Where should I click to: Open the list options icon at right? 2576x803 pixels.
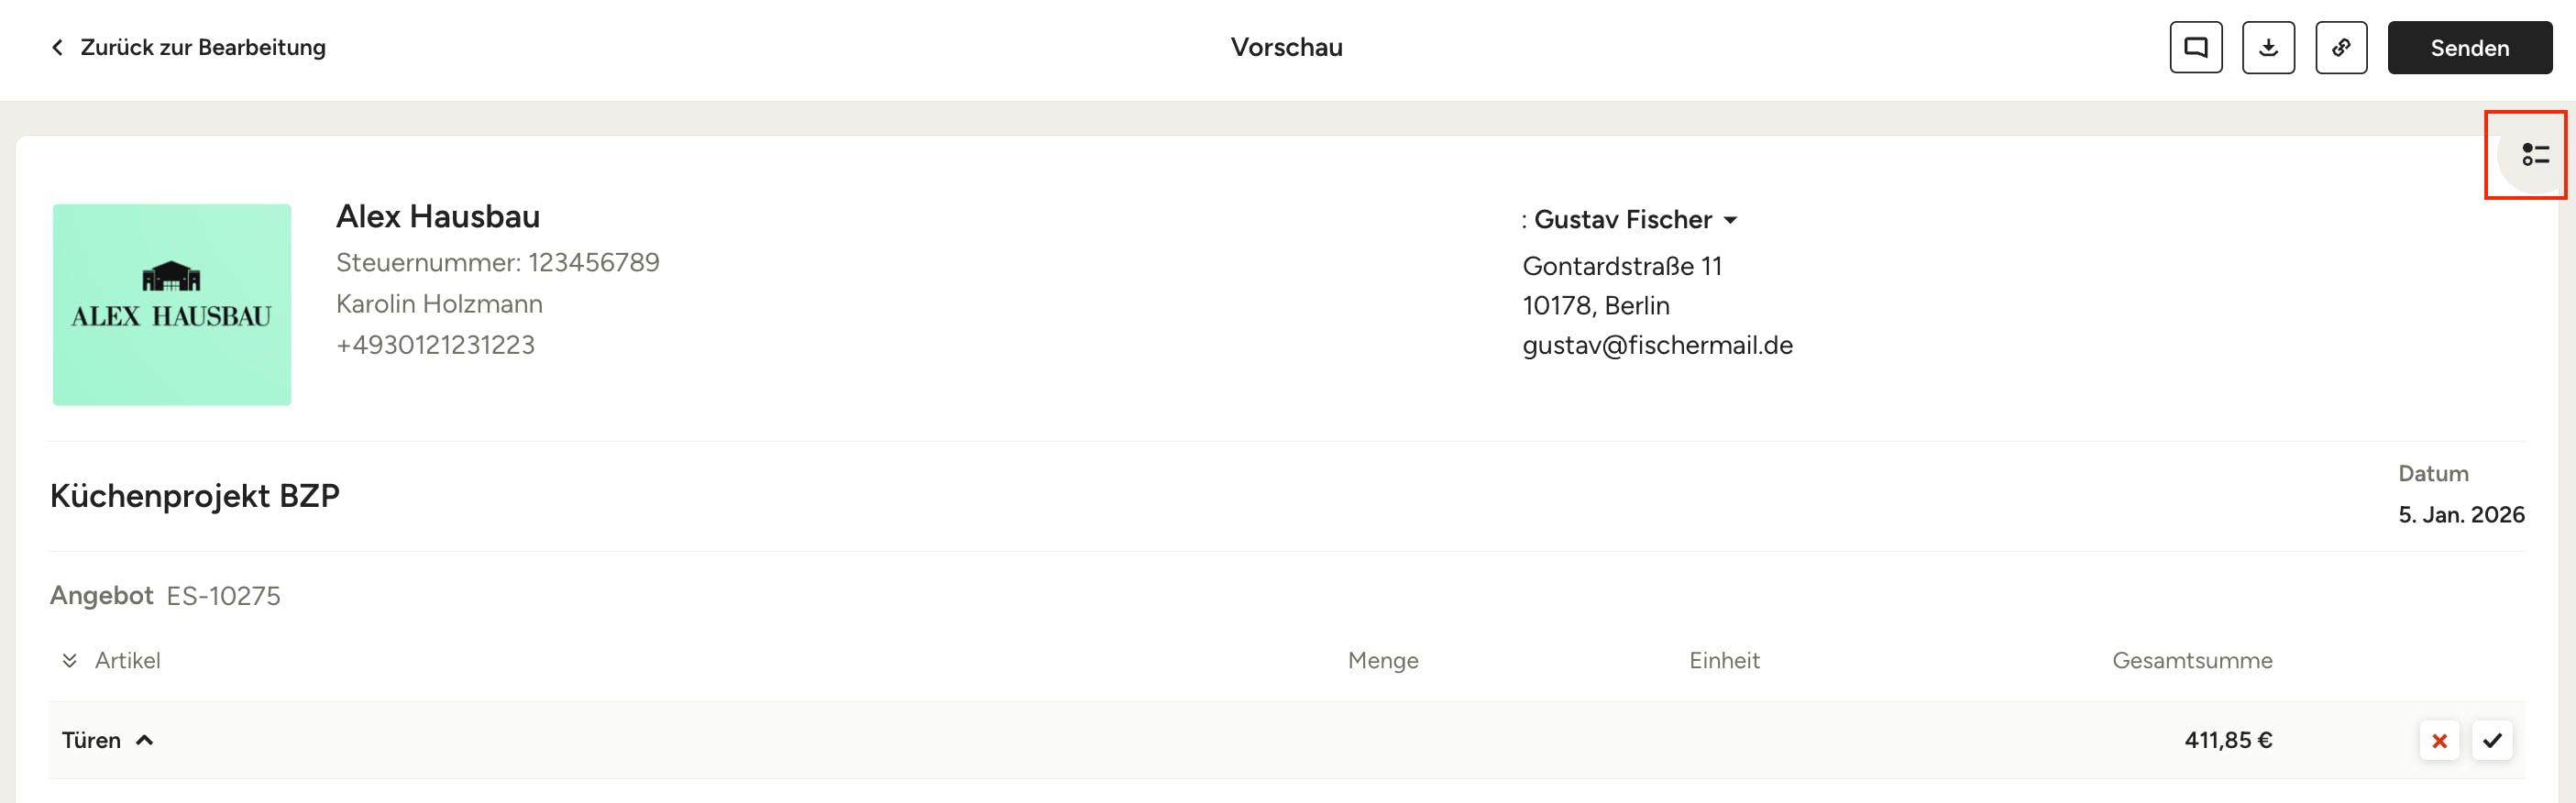[2534, 155]
